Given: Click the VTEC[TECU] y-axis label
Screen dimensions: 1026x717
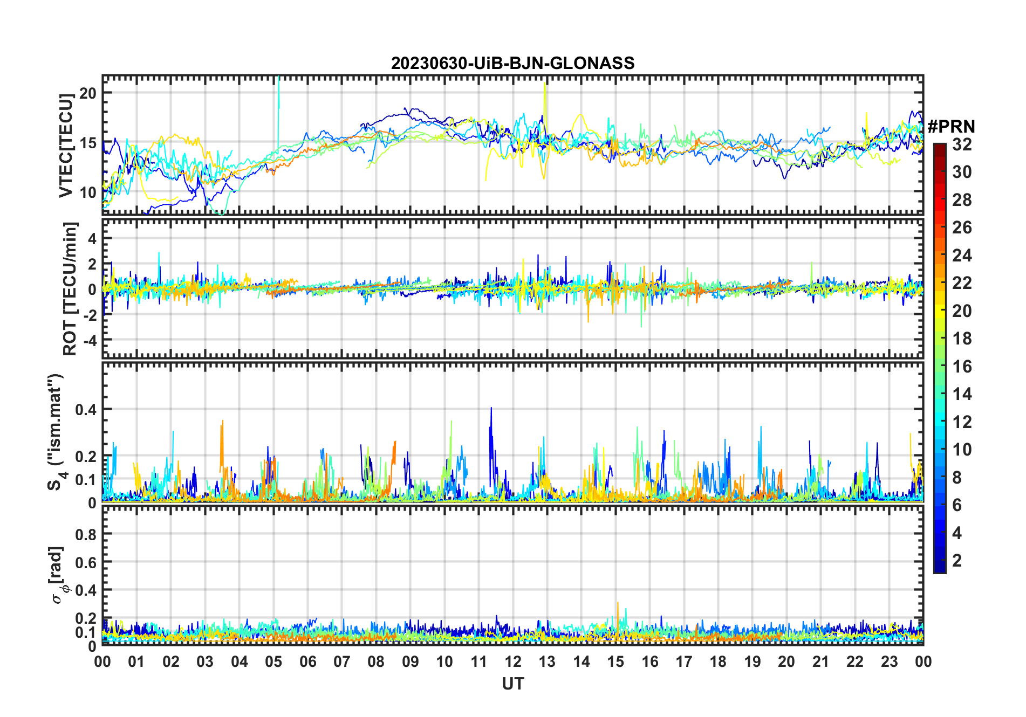Looking at the screenshot, I should click(66, 146).
